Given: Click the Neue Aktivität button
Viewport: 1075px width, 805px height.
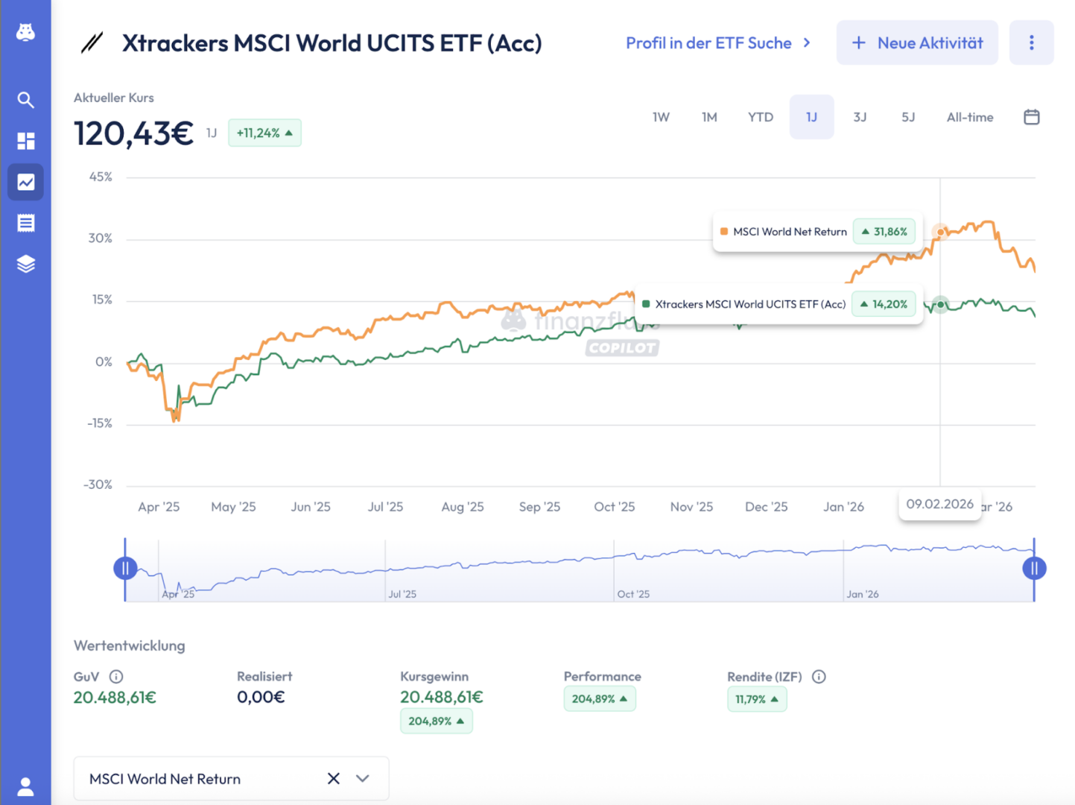Looking at the screenshot, I should pos(916,42).
